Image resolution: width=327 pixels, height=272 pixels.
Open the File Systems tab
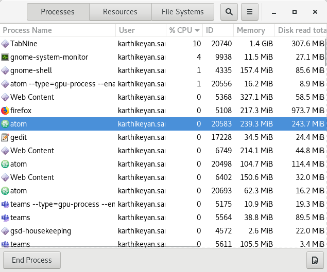coord(183,12)
